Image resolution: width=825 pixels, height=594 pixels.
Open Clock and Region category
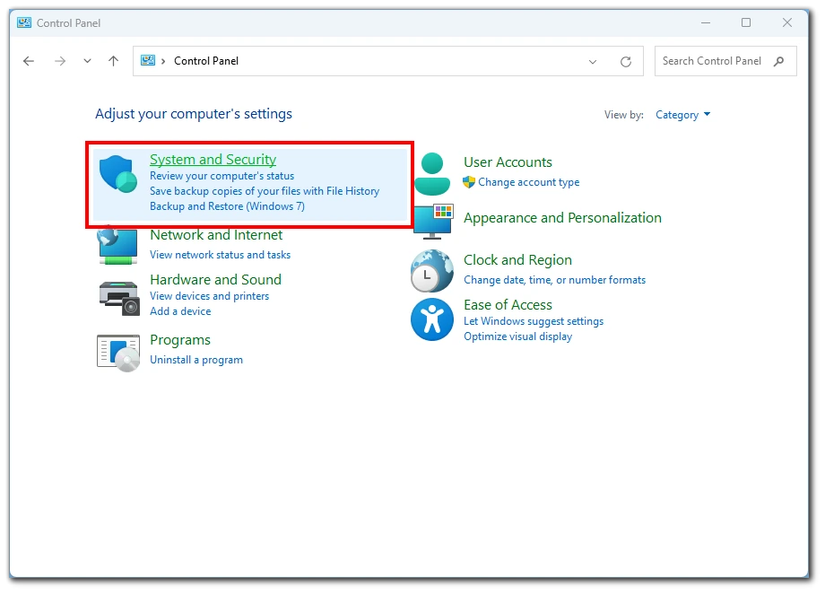[517, 260]
